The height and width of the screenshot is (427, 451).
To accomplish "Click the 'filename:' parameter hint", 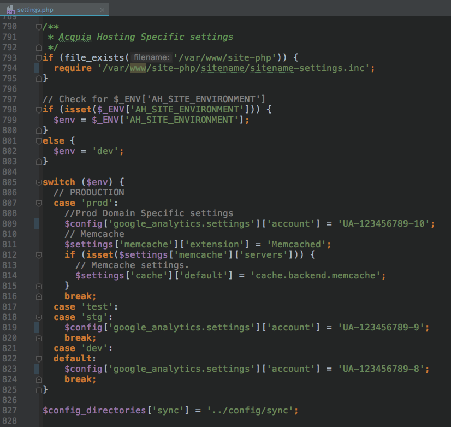I will [x=152, y=57].
